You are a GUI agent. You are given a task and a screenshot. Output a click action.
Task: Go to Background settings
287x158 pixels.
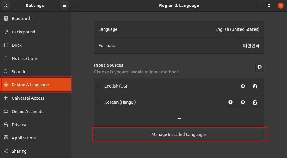35,32
